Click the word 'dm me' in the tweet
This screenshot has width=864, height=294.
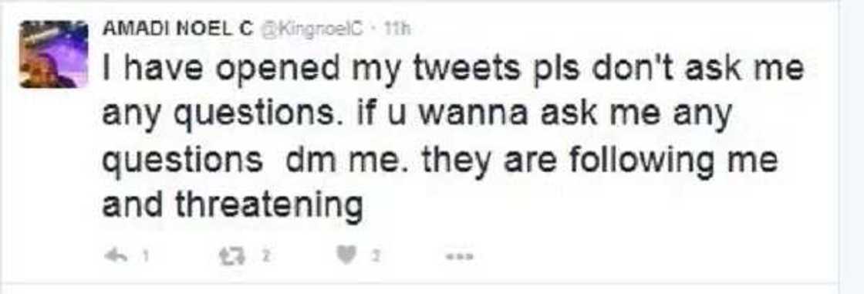[x=325, y=161]
